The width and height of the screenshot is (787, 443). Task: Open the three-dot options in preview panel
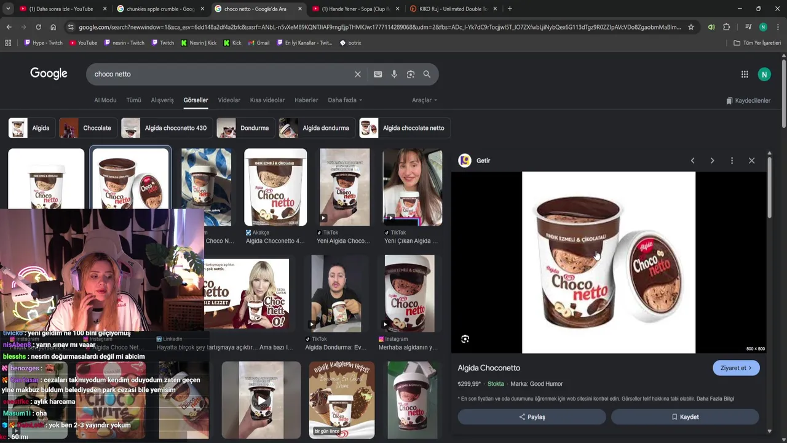(x=732, y=161)
